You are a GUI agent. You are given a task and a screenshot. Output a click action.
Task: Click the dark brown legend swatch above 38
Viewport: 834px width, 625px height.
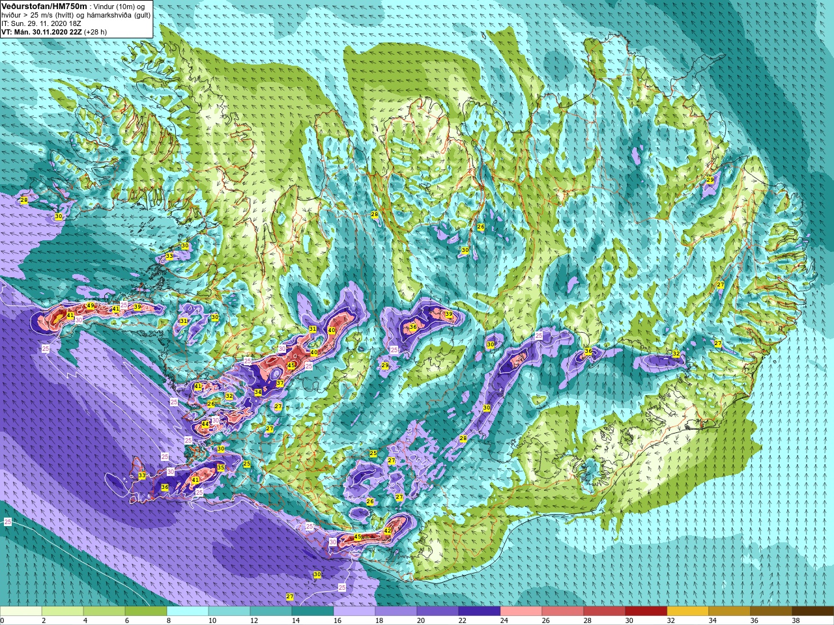pyautogui.click(x=813, y=611)
